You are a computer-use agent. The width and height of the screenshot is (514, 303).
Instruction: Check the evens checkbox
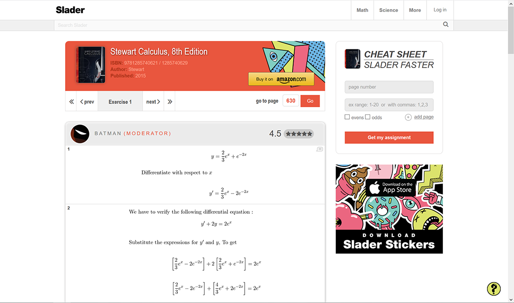tap(347, 117)
